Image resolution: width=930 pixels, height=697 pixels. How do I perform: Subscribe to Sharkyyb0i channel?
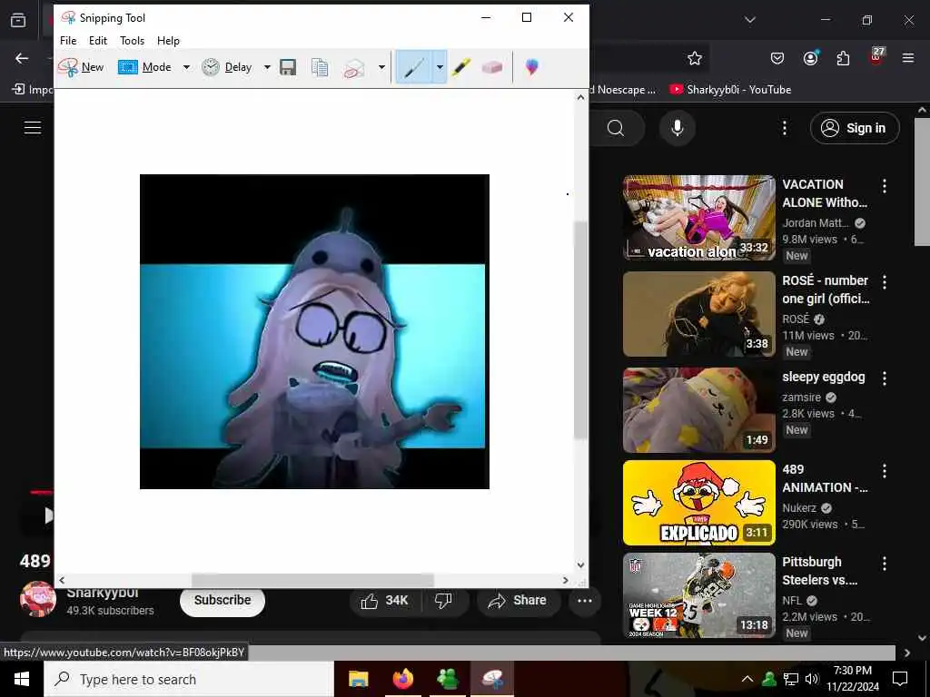223,601
